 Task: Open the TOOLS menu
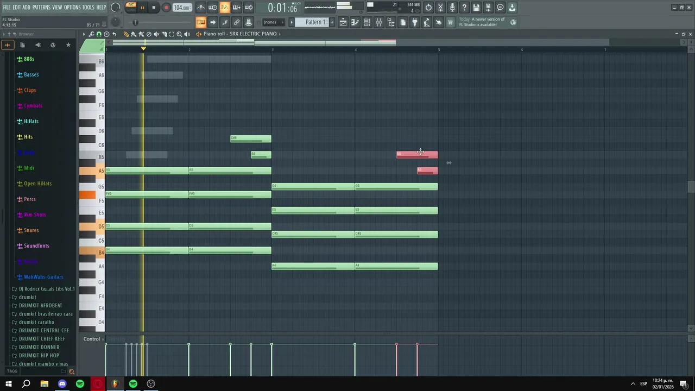pyautogui.click(x=88, y=8)
